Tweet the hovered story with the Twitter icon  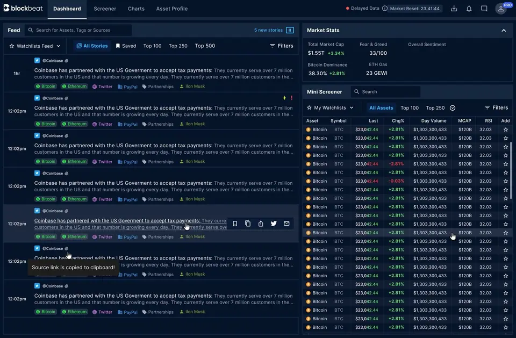[x=274, y=224]
